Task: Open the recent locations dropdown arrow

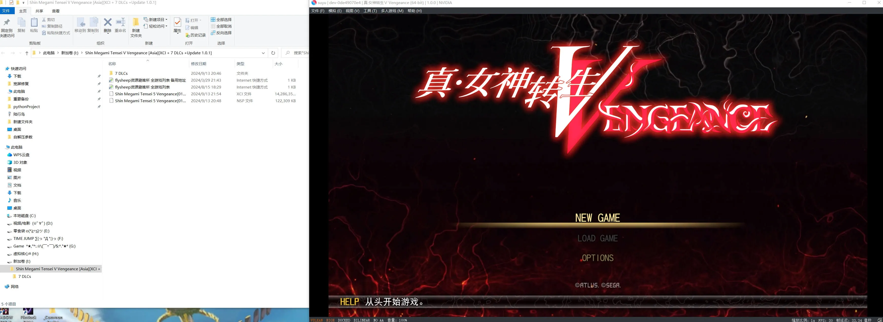Action: pyautogui.click(x=20, y=53)
